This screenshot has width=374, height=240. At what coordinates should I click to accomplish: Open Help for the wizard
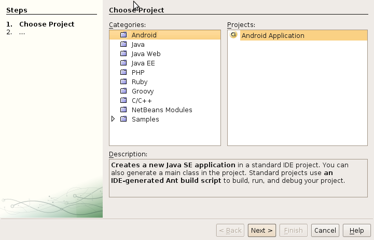[356, 231]
